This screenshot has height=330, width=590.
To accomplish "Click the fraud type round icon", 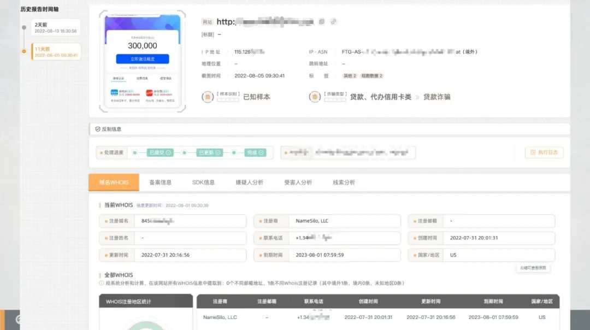I will point(315,97).
